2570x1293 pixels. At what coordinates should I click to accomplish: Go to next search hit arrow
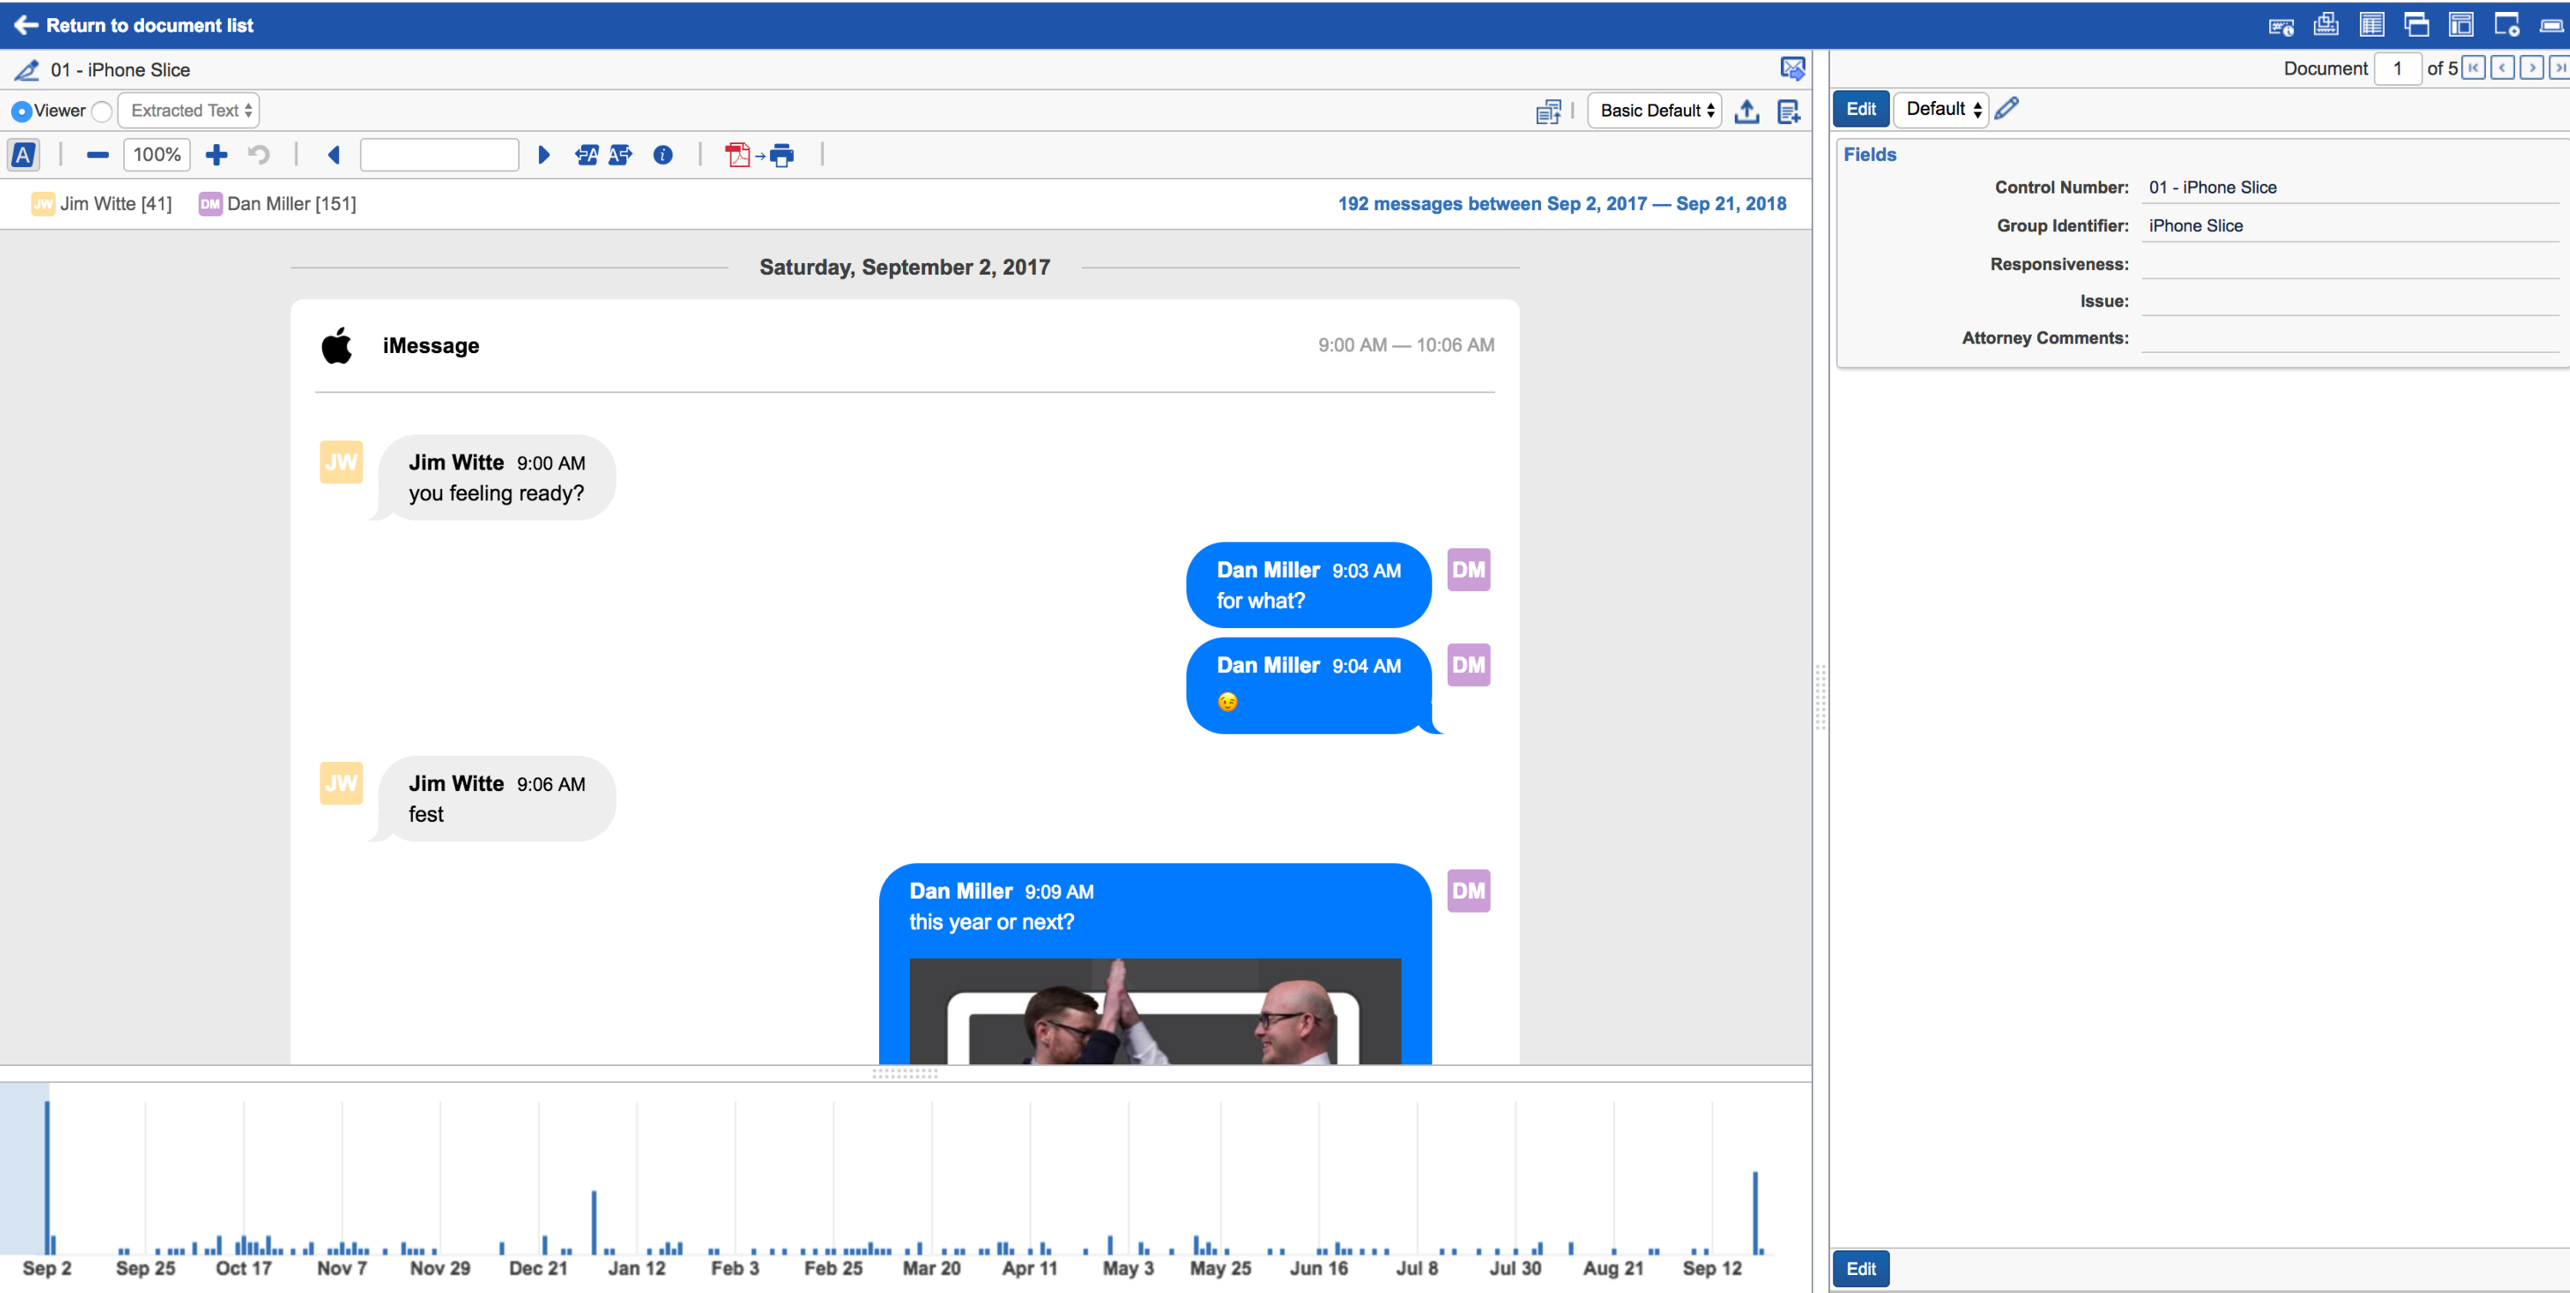pos(544,154)
